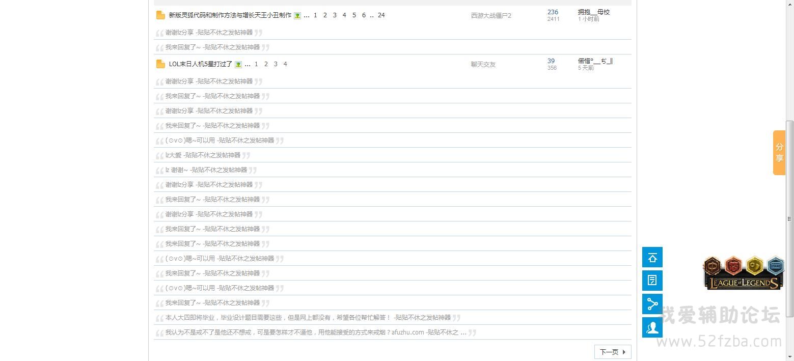The image size is (794, 361).
Task: Click the back-to-top arrow button
Action: click(652, 258)
